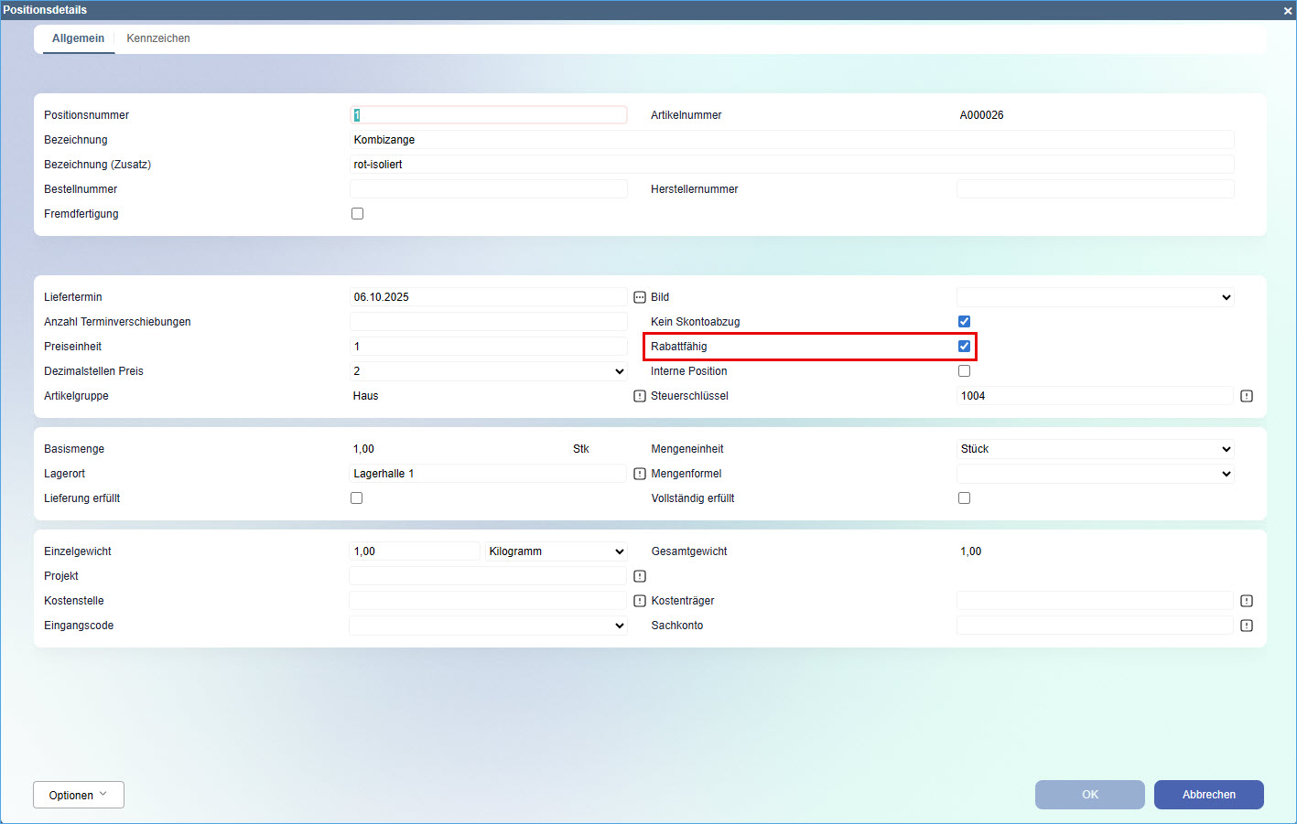Click into the Bestellnummer input field

pyautogui.click(x=488, y=189)
